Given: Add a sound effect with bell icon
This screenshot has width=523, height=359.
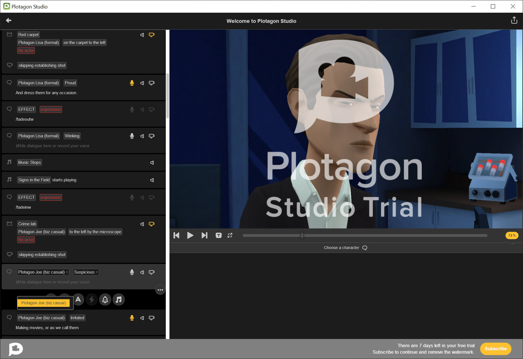Looking at the screenshot, I should pyautogui.click(x=105, y=299).
